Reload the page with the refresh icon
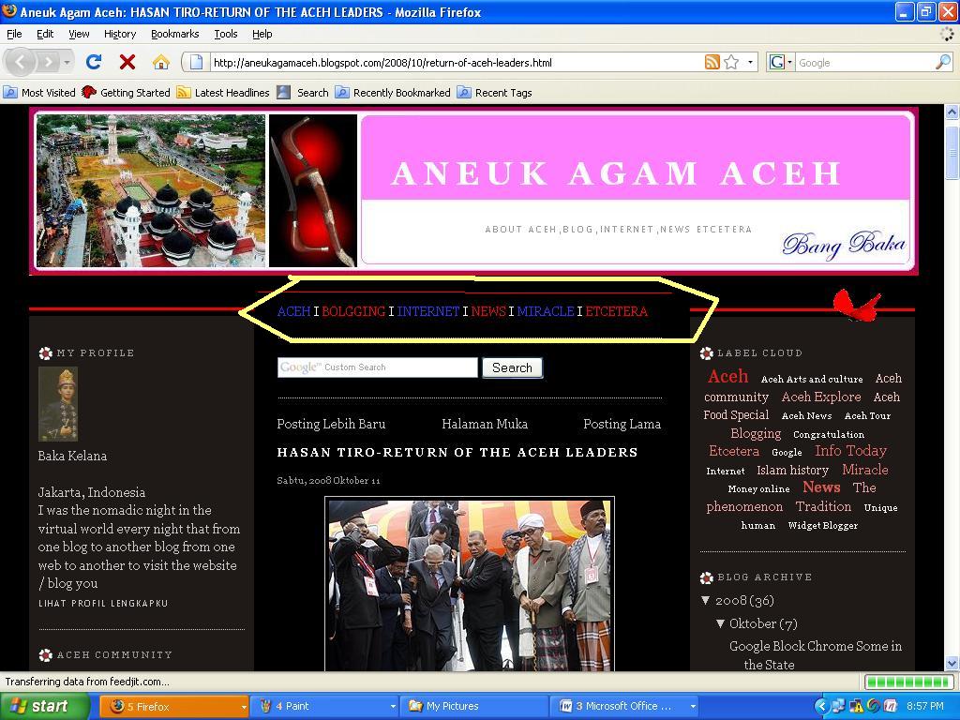This screenshot has height=720, width=960. pyautogui.click(x=94, y=62)
